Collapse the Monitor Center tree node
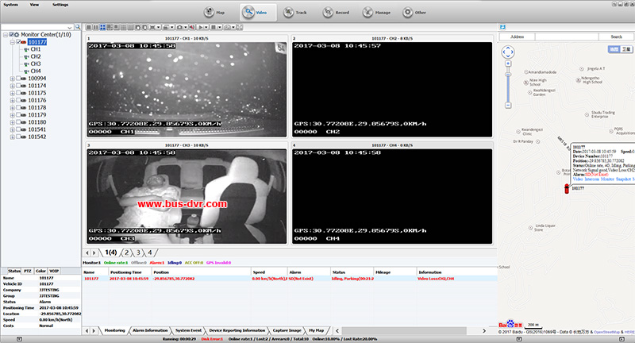Viewport: 635px width, 343px height. [4, 34]
